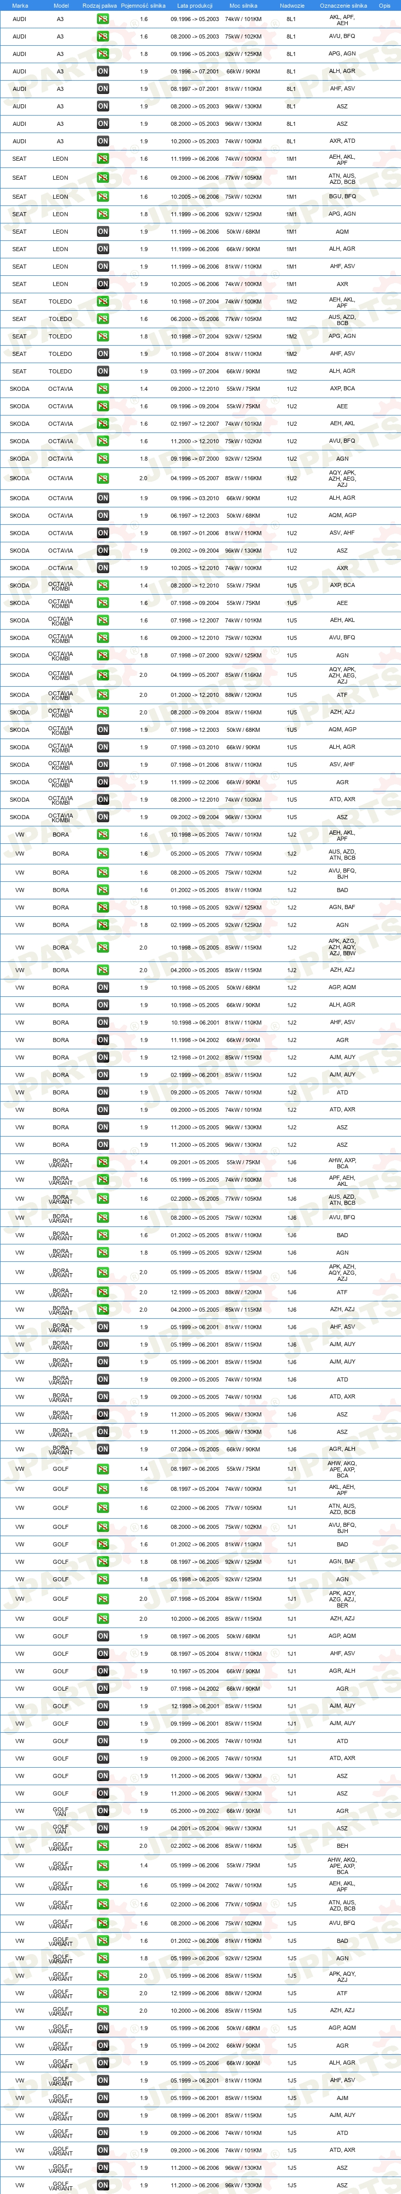The image size is (401, 2194).
Task: Click the Oznaczenie silnika column header
Action: 343,5
